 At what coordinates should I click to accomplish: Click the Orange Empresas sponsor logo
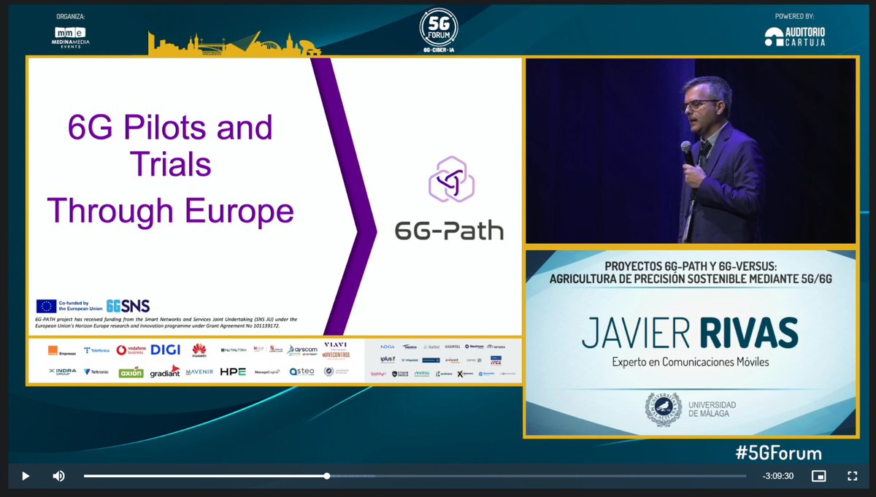tap(62, 352)
